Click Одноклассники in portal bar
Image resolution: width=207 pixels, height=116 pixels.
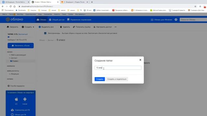pos(30,14)
